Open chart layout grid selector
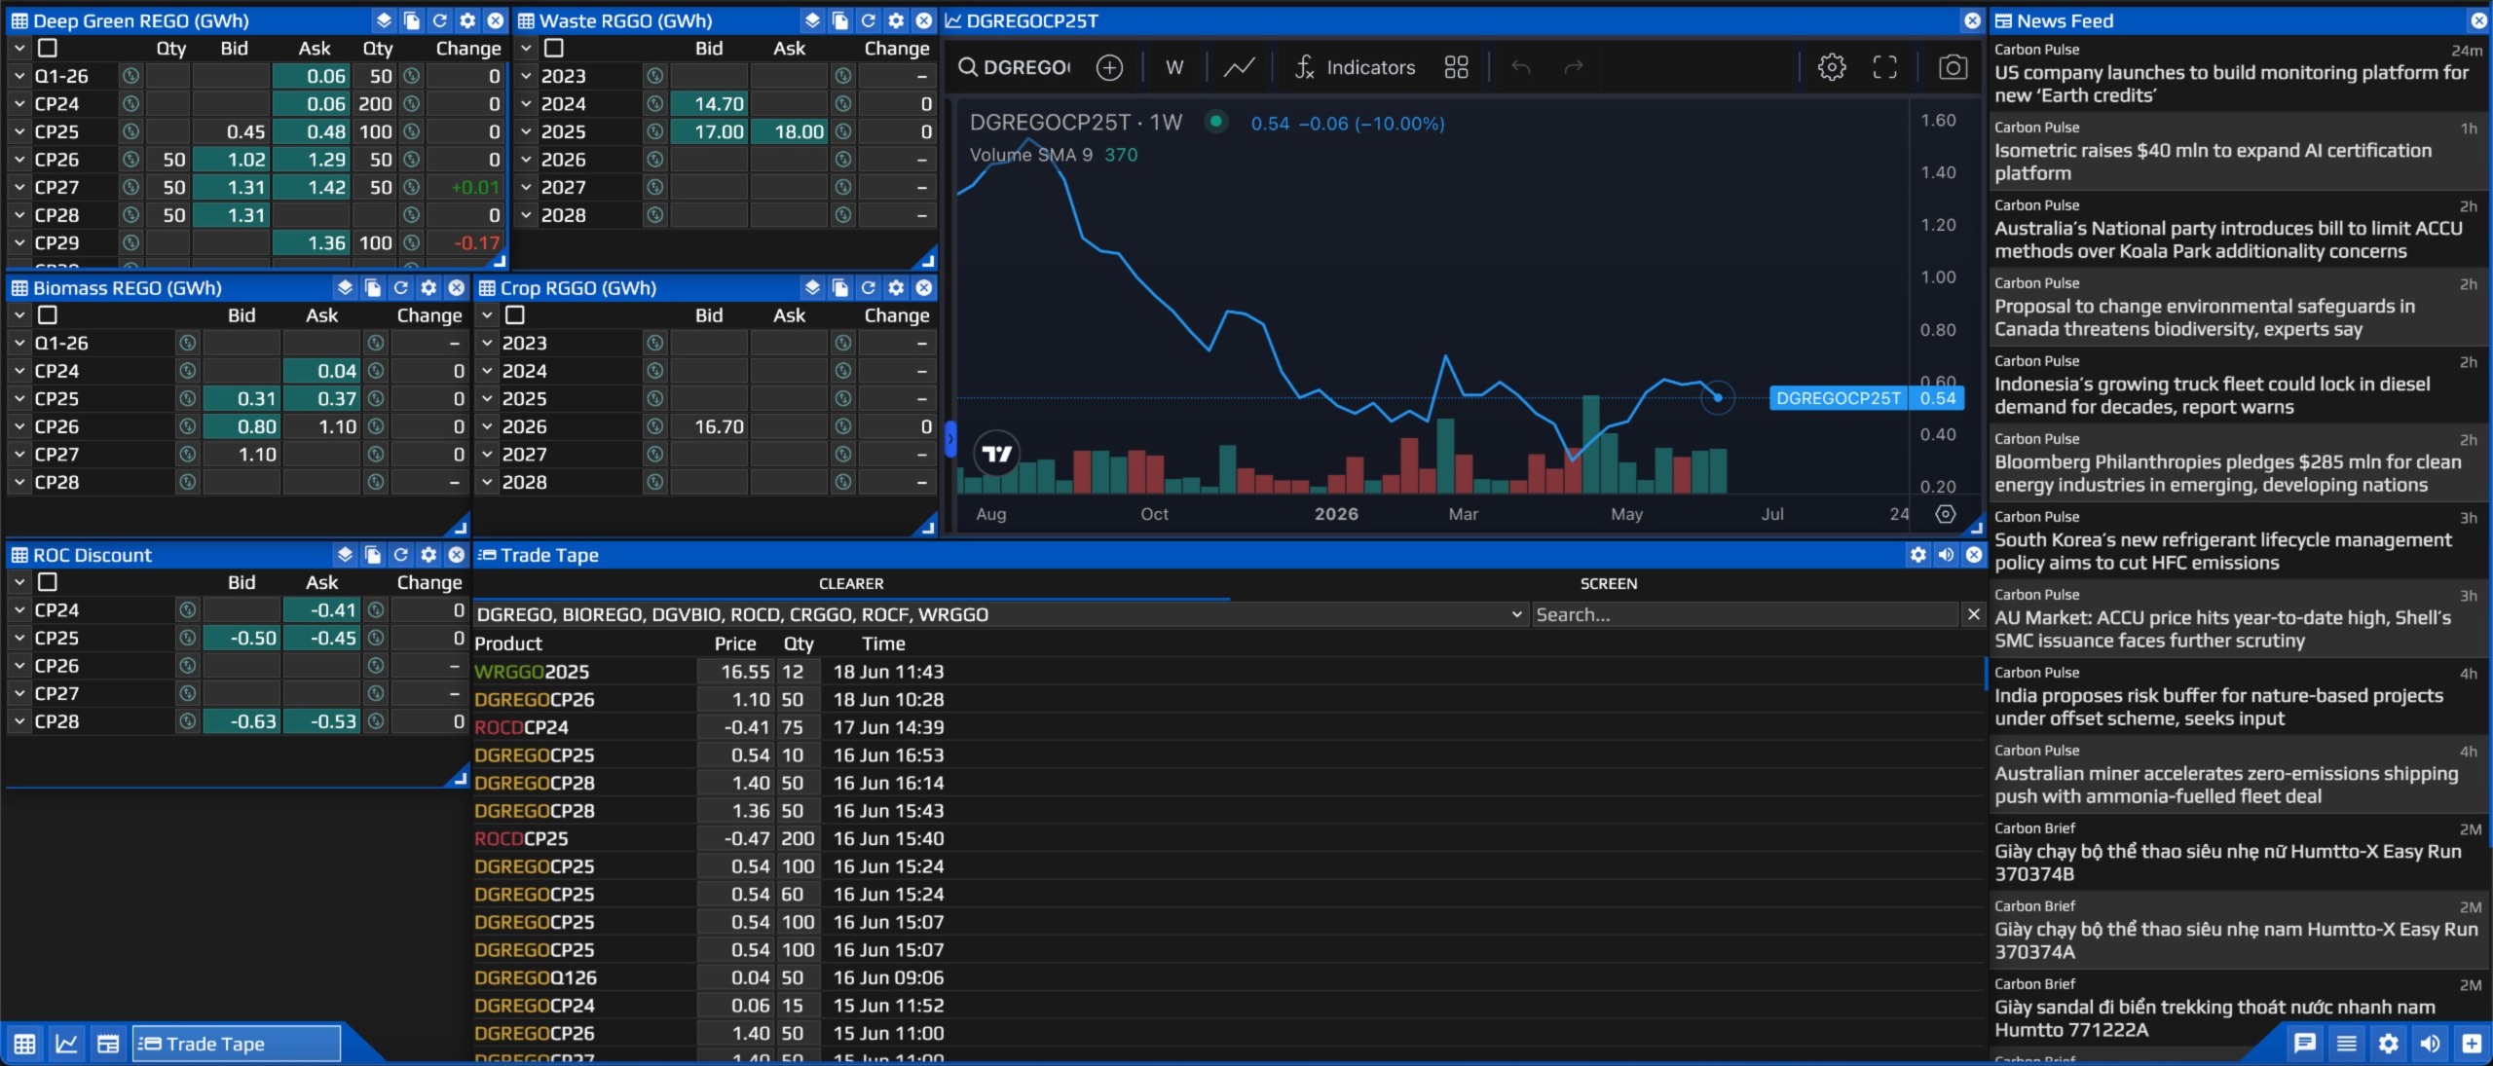This screenshot has height=1066, width=2493. (1456, 67)
